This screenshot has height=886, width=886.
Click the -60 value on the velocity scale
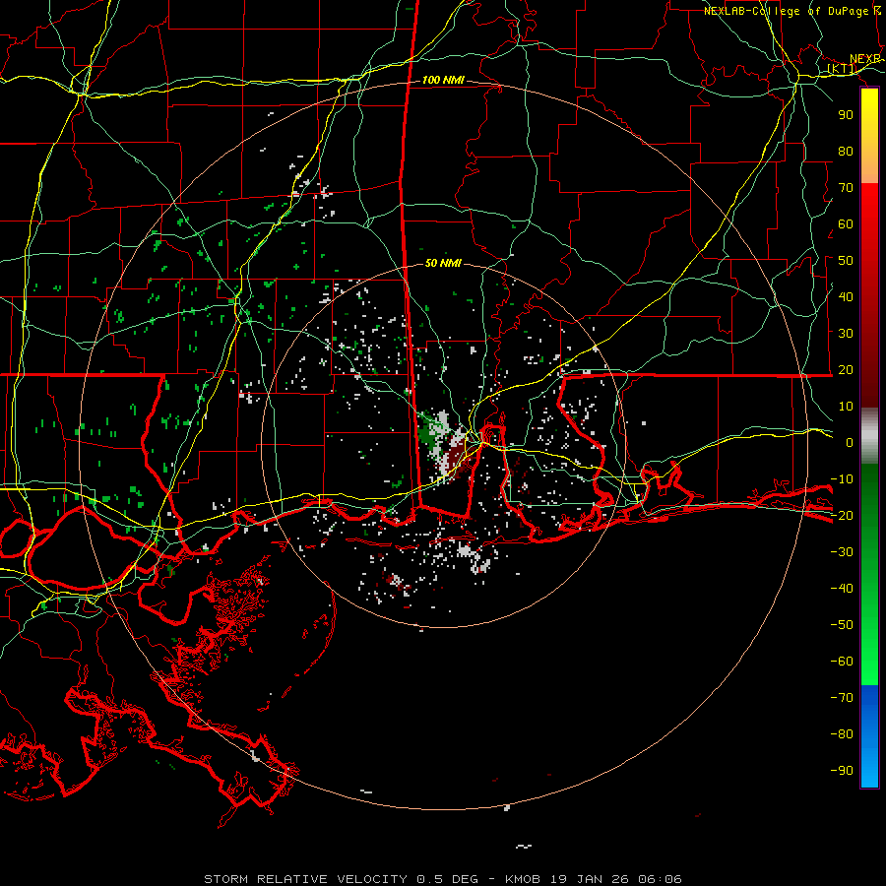click(842, 662)
